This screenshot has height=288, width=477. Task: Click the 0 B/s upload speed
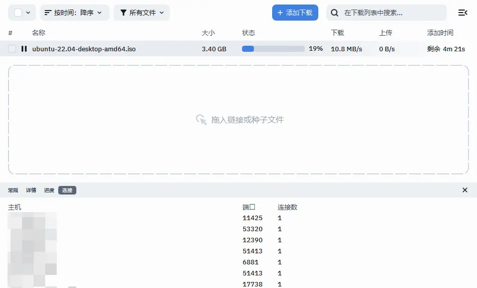click(x=387, y=49)
